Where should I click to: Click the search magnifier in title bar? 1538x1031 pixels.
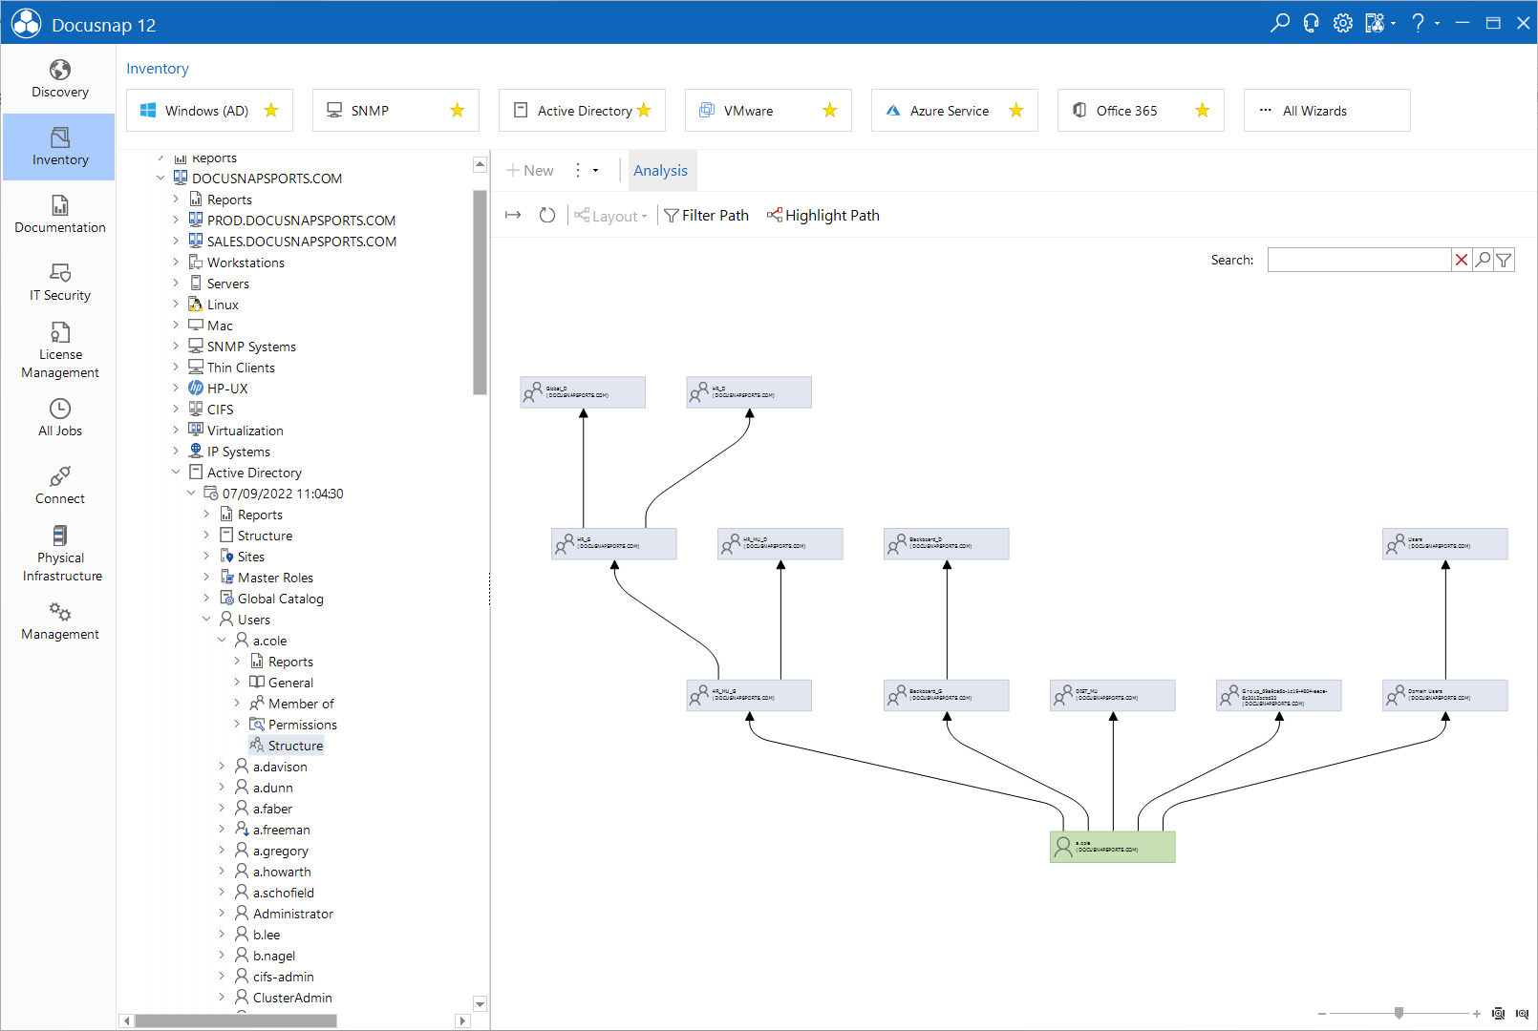pyautogui.click(x=1280, y=23)
